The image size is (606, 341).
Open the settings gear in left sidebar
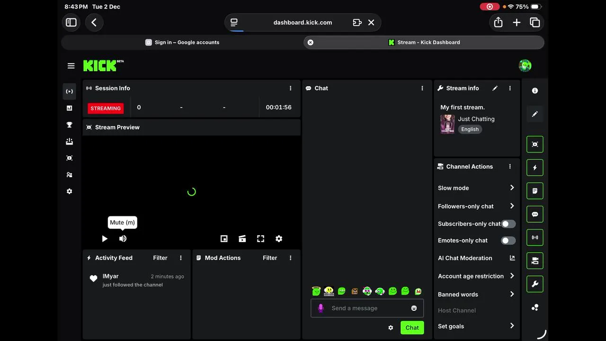point(70,191)
